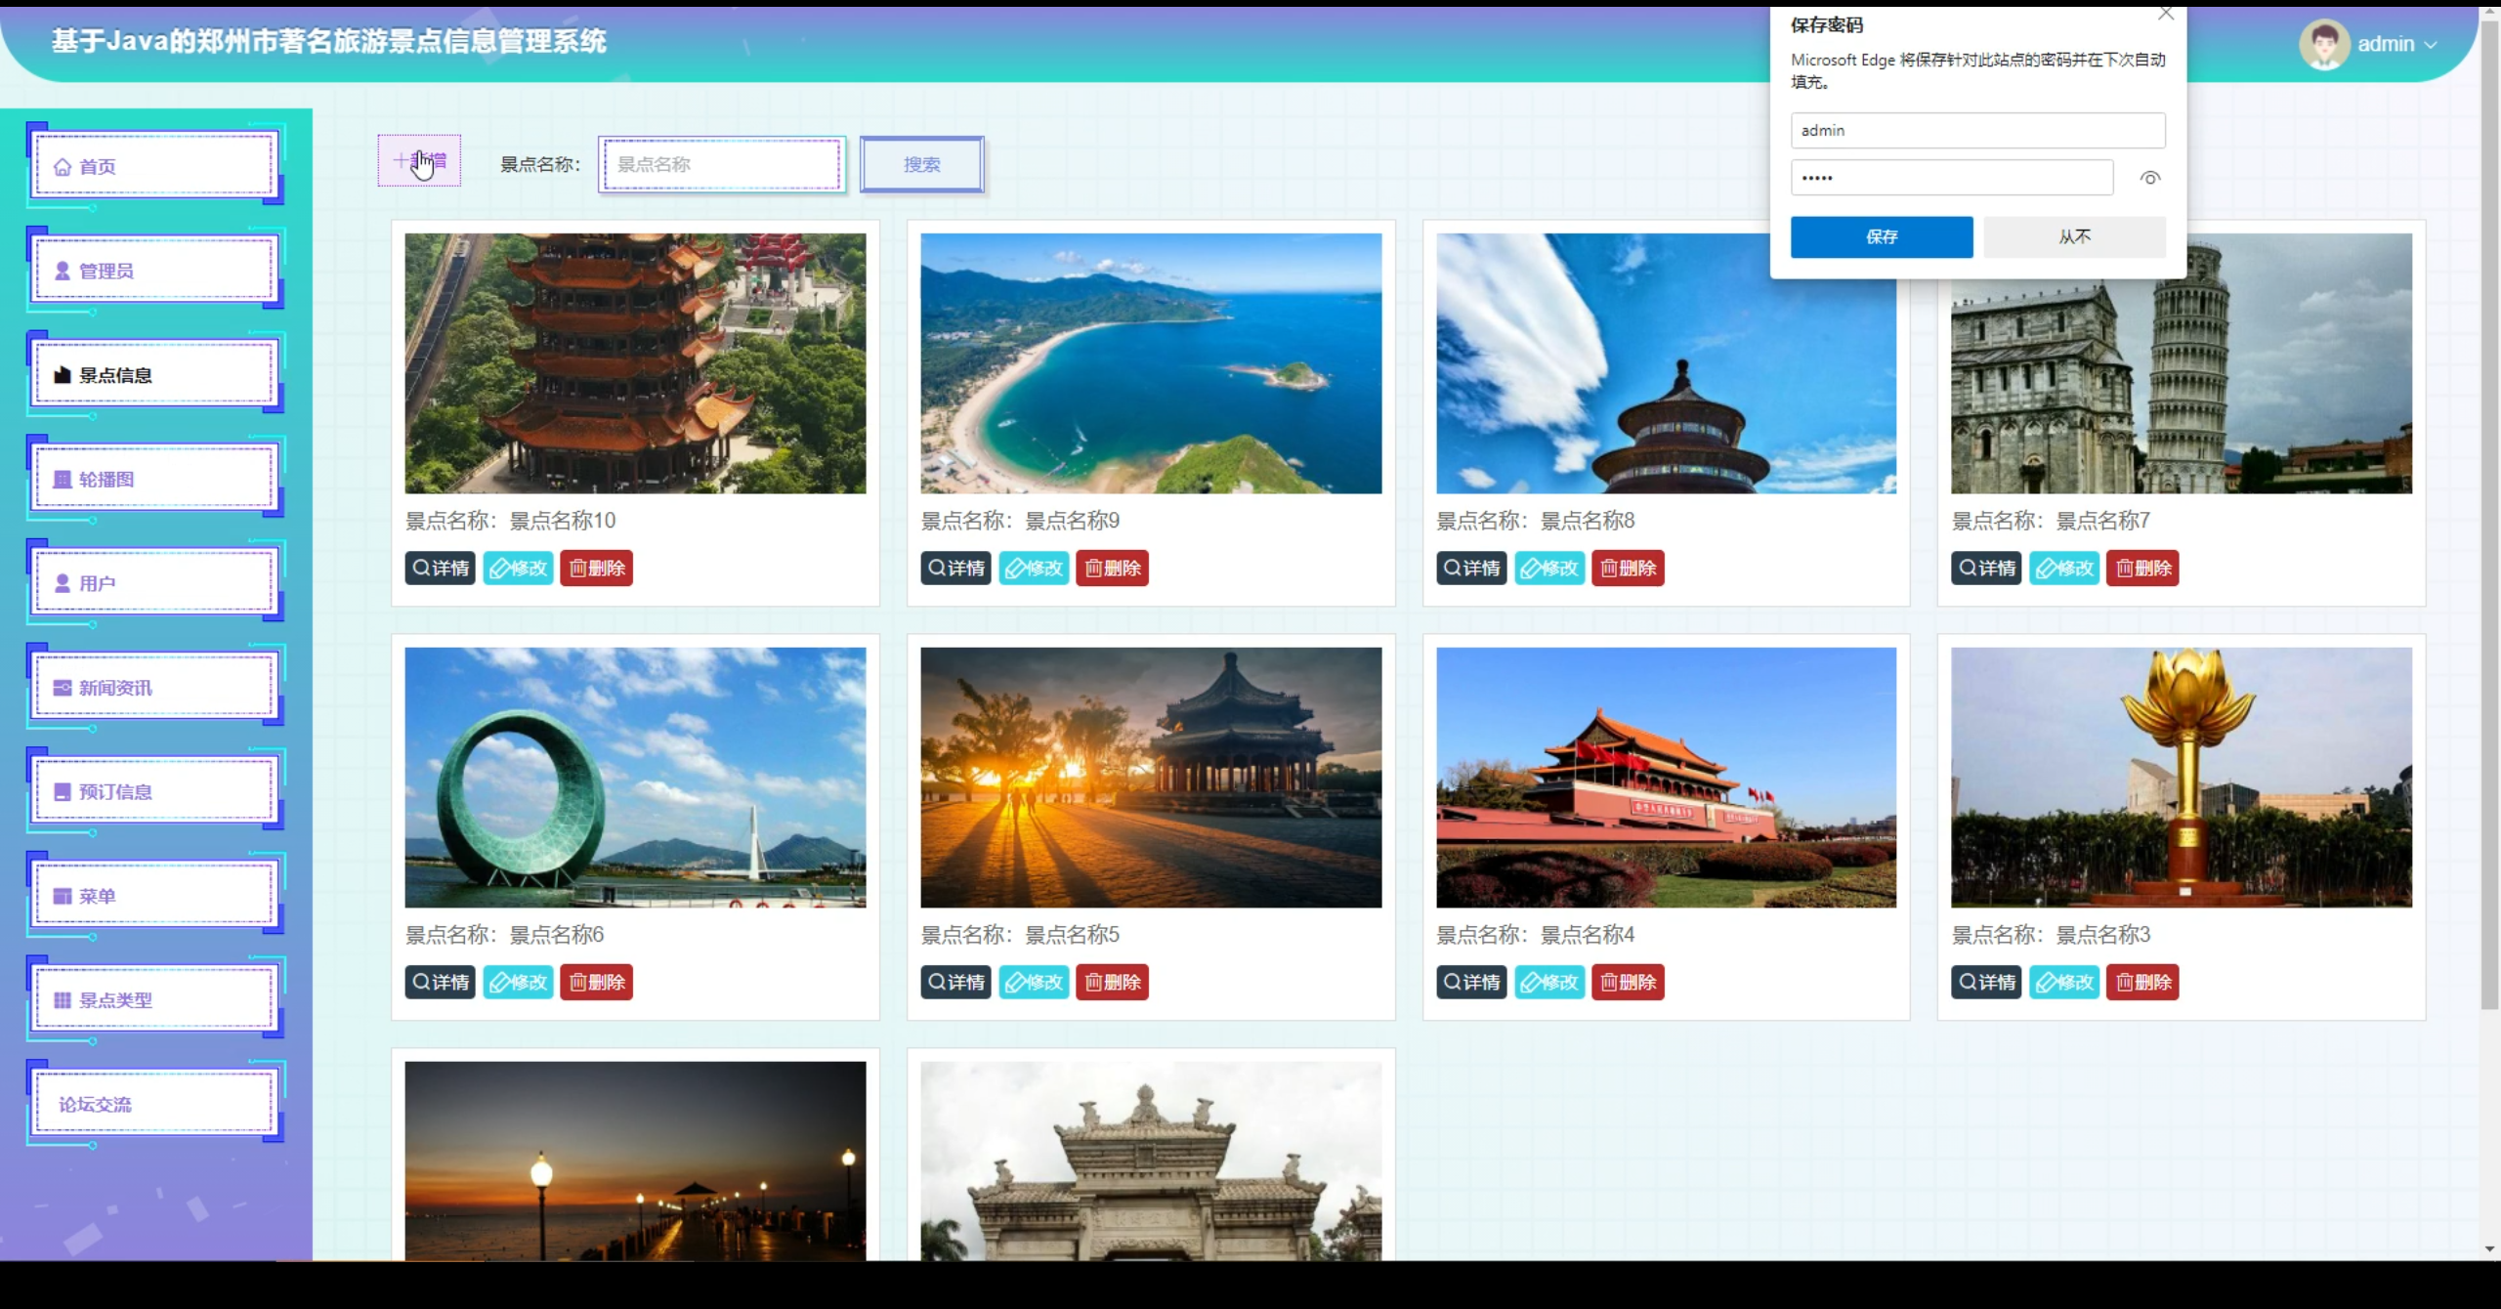Dismiss the save password dialog with X
Screen dimensions: 2501x1309
2165,14
